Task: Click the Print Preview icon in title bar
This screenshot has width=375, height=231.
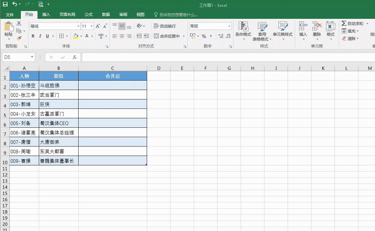Action: 41,4
